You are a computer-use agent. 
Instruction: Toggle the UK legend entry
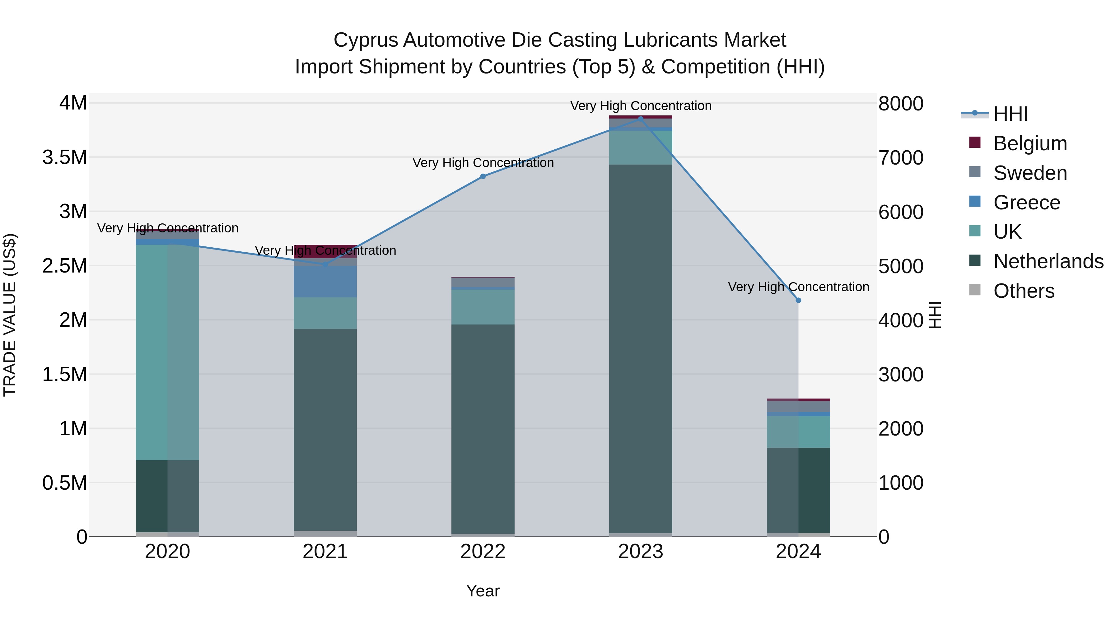(x=995, y=232)
